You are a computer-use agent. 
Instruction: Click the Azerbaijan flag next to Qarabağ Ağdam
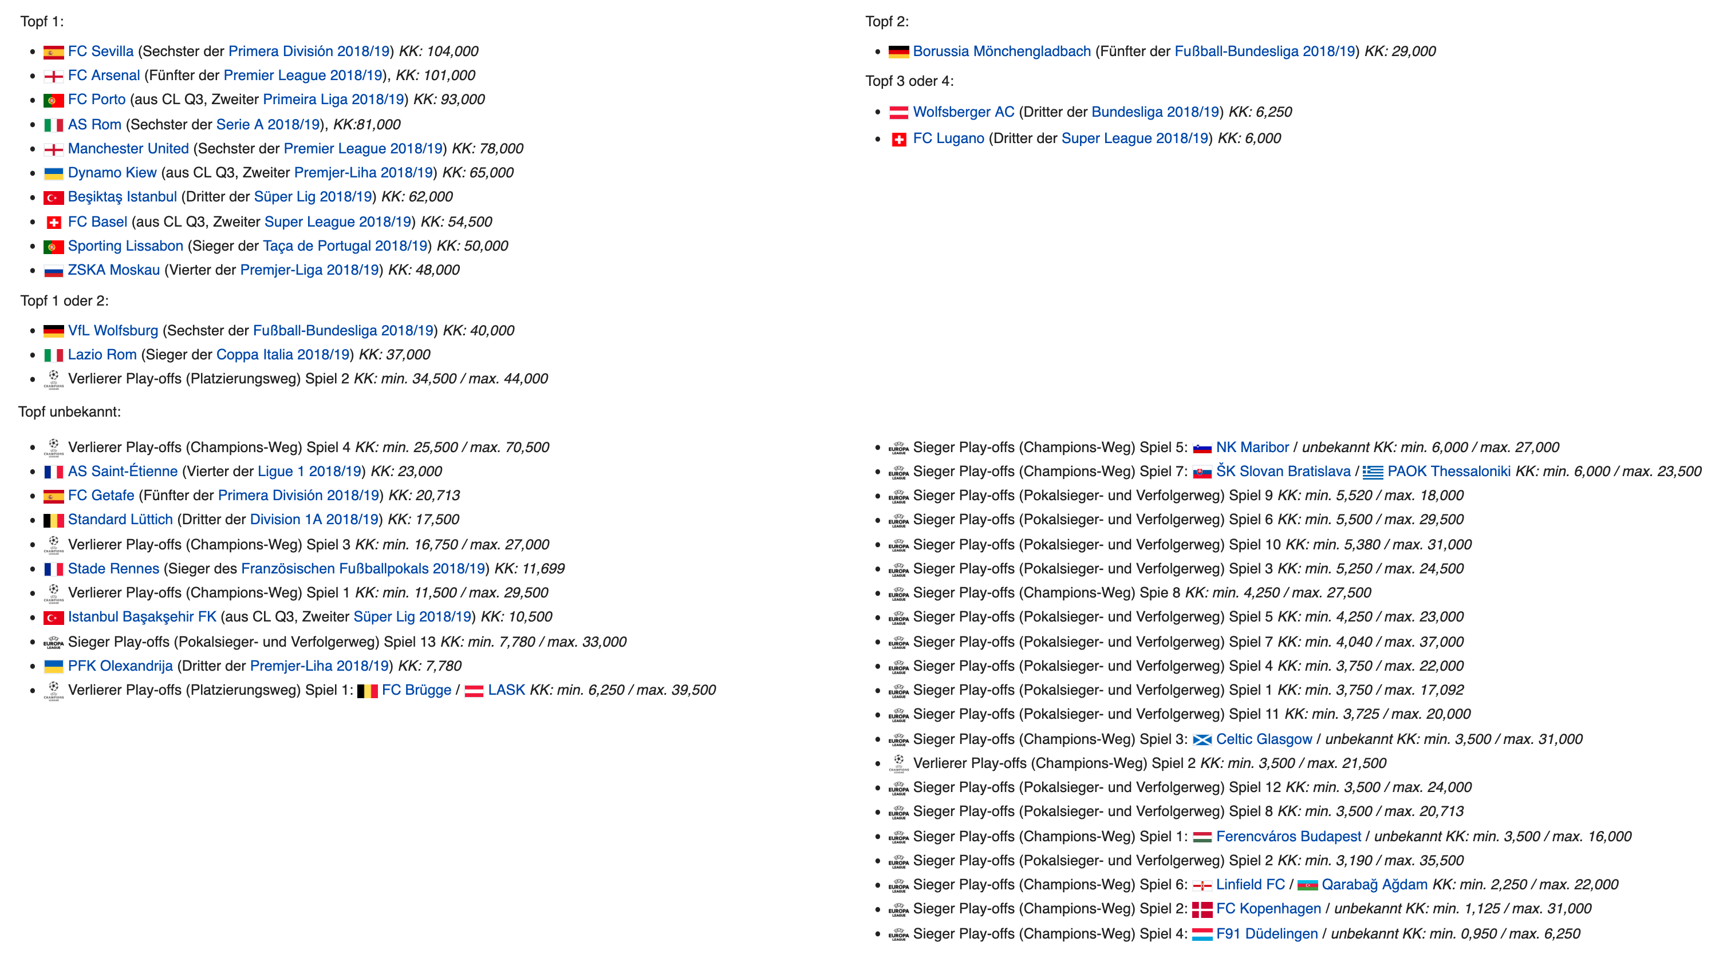click(x=1307, y=885)
